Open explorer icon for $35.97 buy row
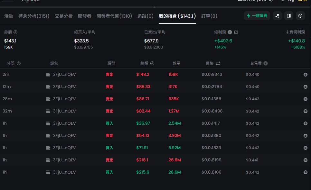This screenshot has height=190, width=311. 306,123
